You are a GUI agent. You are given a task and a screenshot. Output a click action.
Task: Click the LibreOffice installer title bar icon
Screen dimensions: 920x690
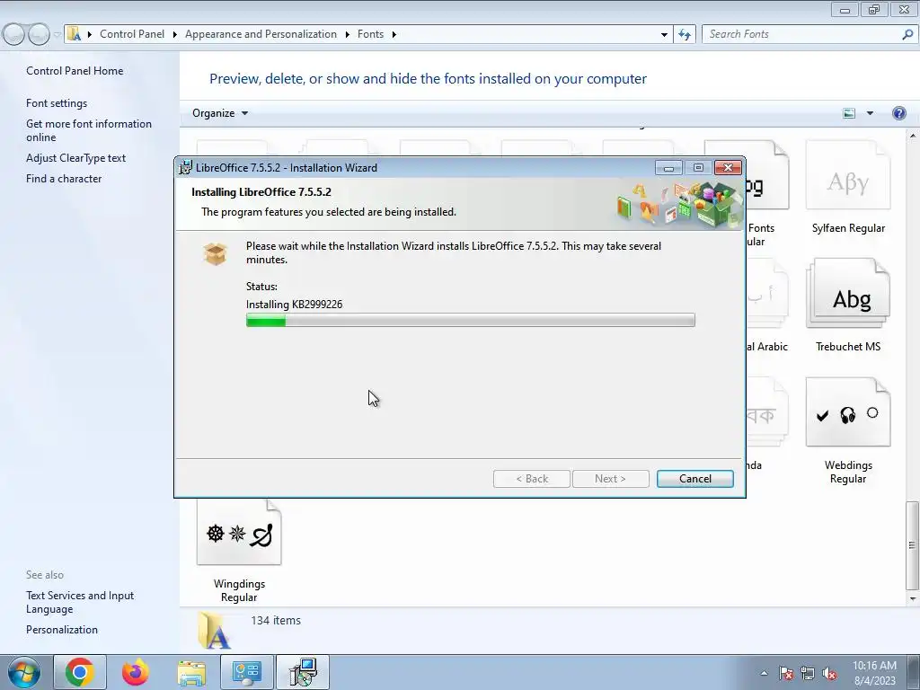[185, 167]
